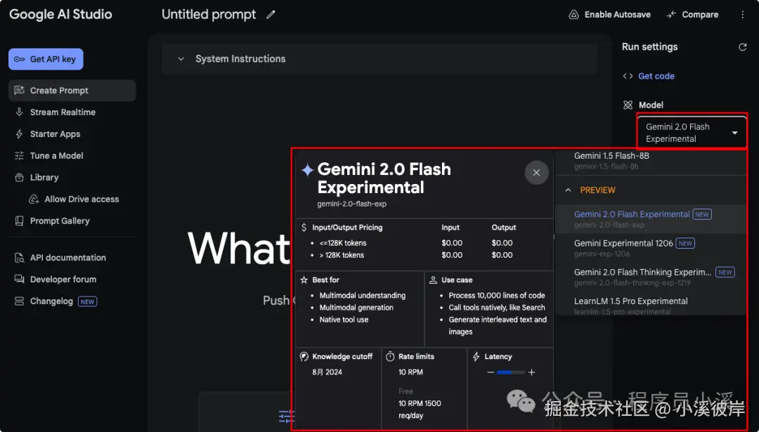Select LearnLM 1.5 Pro Experimental model
Screen dimensions: 759x432
(651, 305)
